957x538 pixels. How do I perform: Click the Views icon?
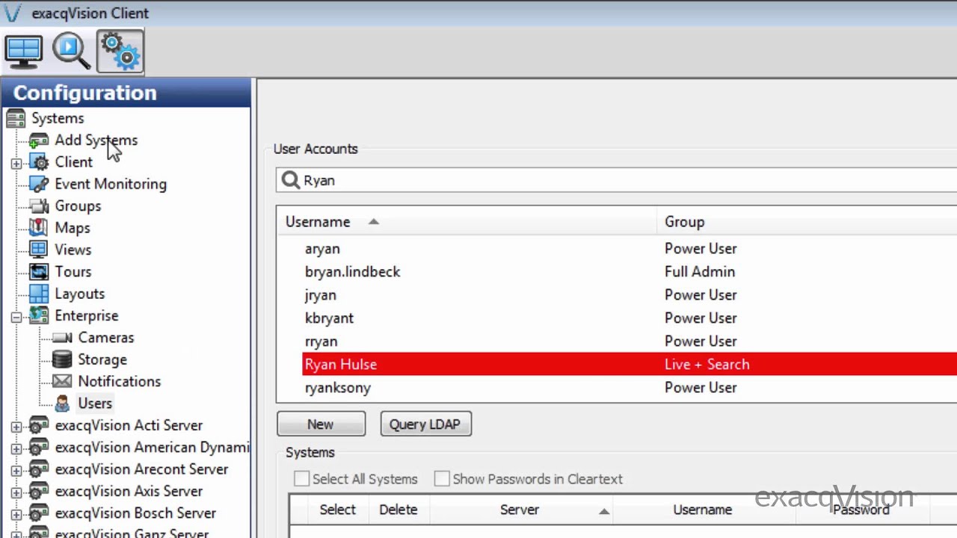tap(39, 250)
